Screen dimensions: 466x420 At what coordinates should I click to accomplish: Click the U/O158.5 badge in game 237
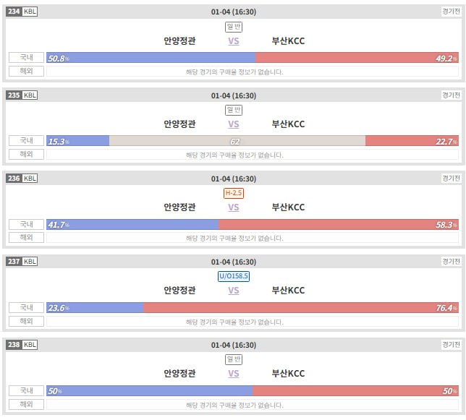click(234, 276)
